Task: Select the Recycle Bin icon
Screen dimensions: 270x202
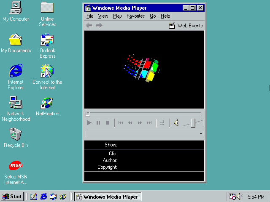Action: pos(16,138)
